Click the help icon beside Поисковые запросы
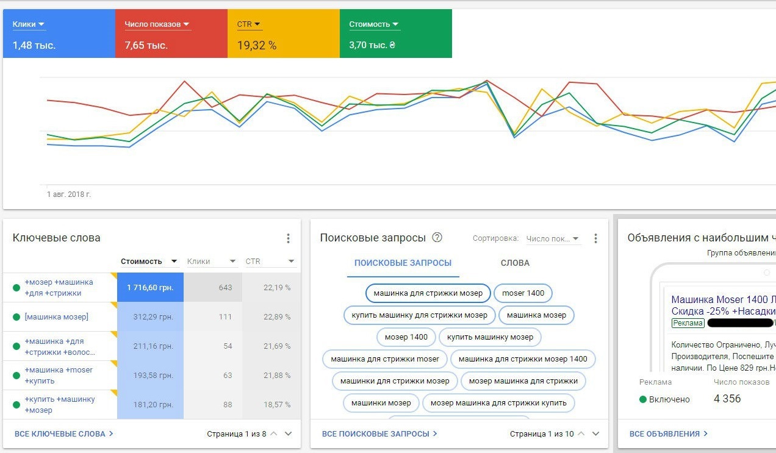 (437, 238)
